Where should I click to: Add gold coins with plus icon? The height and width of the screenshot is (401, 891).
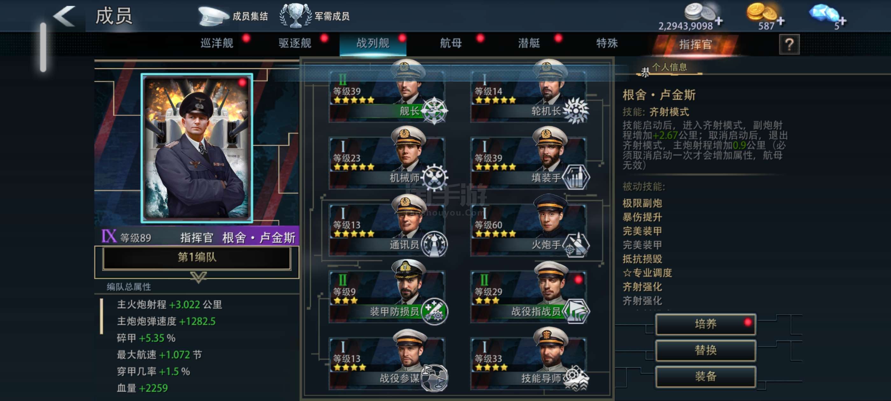(781, 21)
